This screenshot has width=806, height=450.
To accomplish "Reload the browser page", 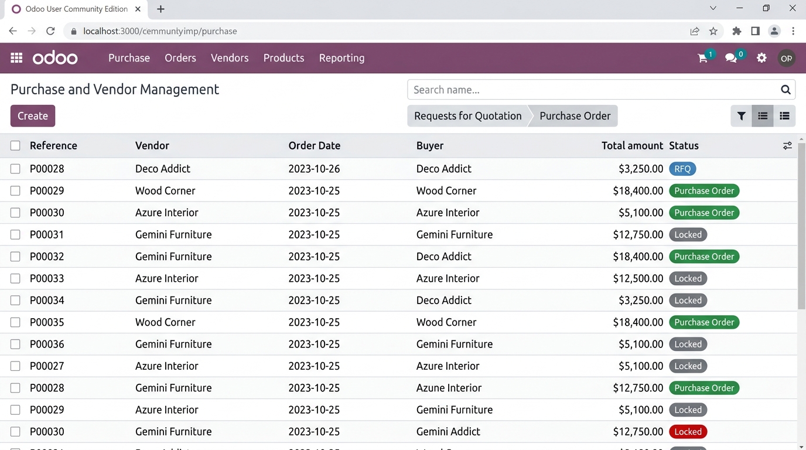I will click(x=50, y=31).
